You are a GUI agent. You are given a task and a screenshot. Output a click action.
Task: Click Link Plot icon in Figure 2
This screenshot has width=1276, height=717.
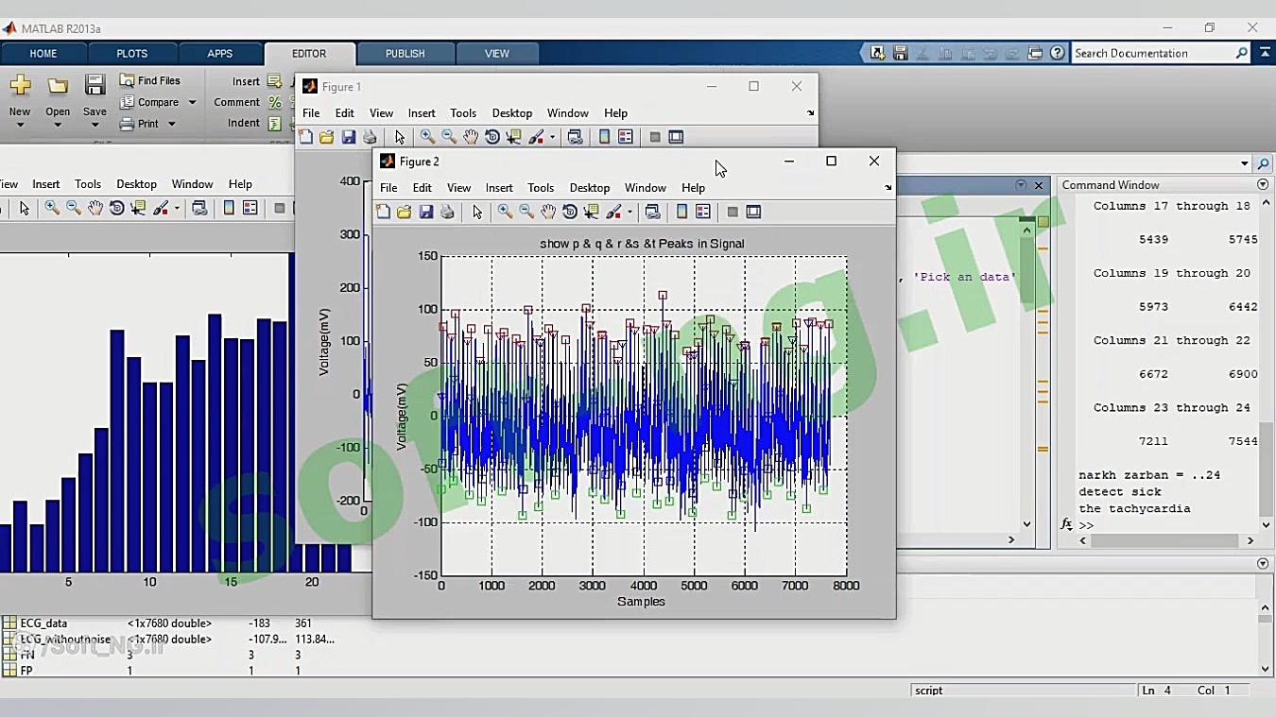(x=652, y=212)
